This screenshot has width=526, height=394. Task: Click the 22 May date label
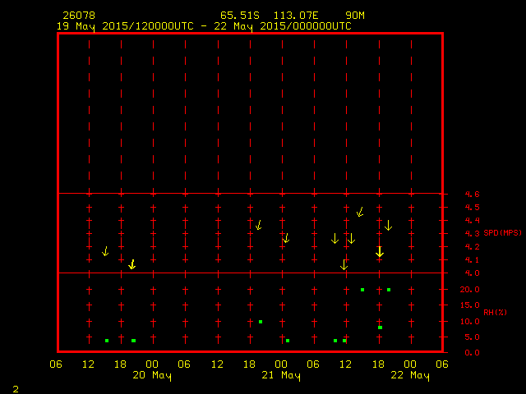409,376
